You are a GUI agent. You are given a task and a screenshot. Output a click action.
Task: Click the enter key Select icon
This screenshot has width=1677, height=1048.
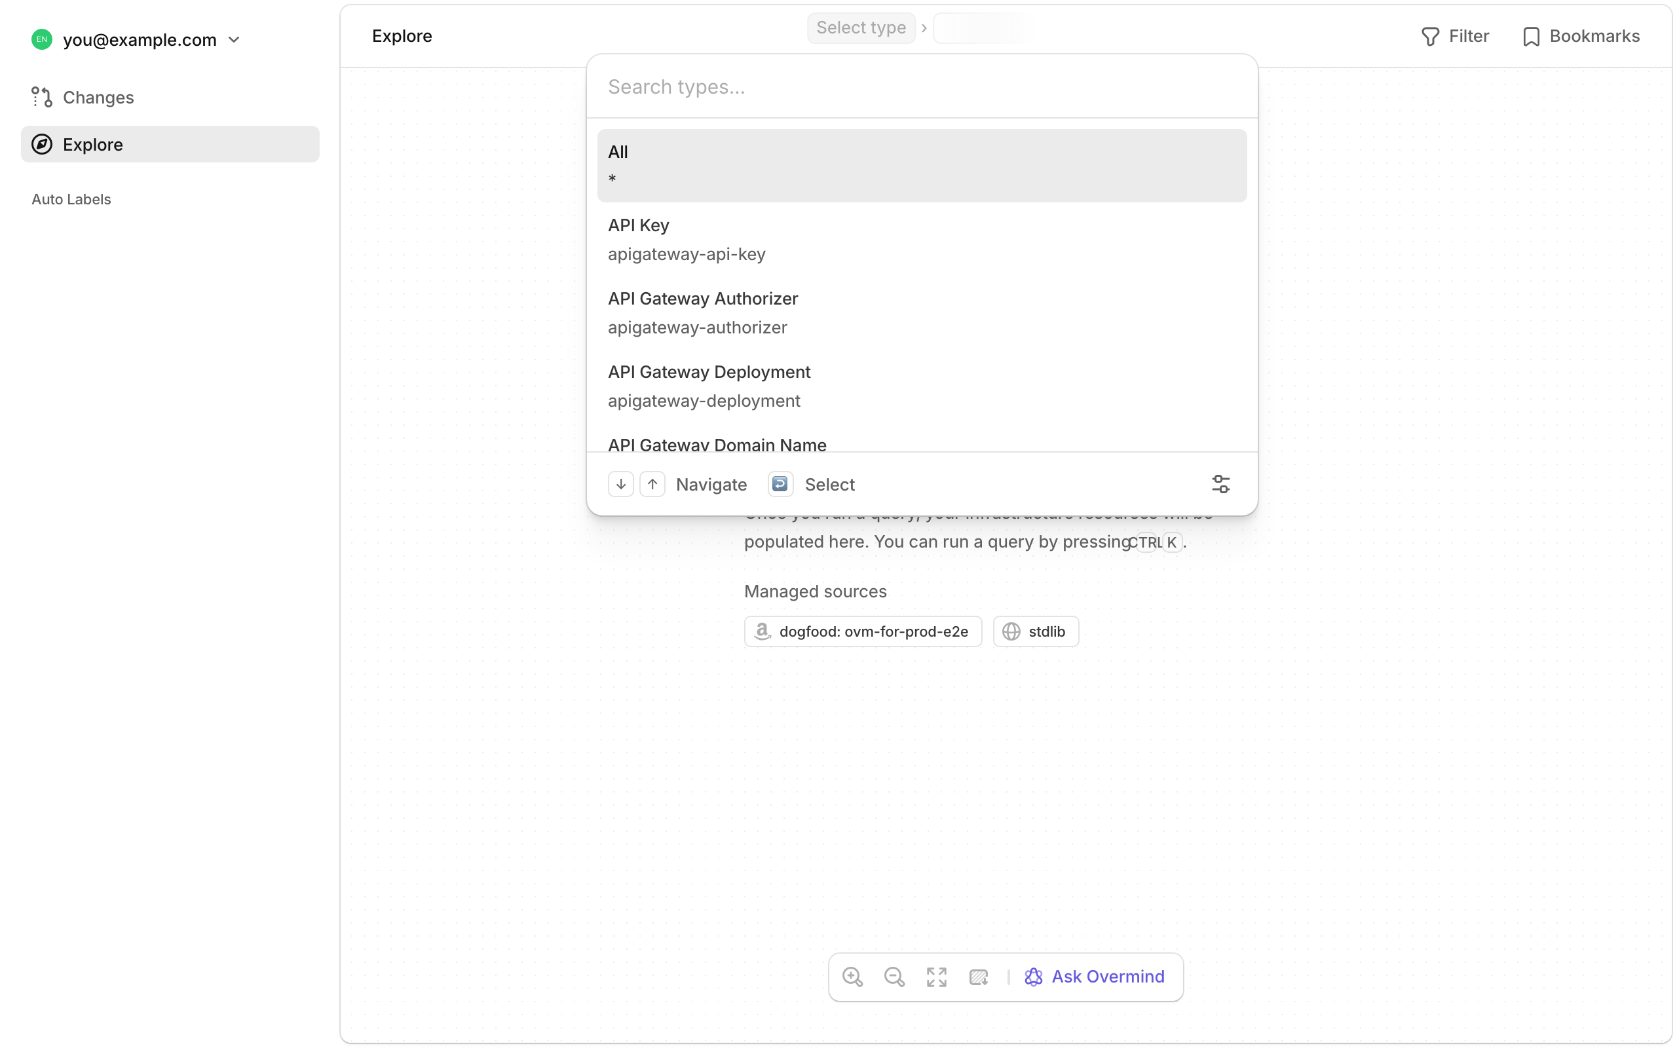point(780,484)
